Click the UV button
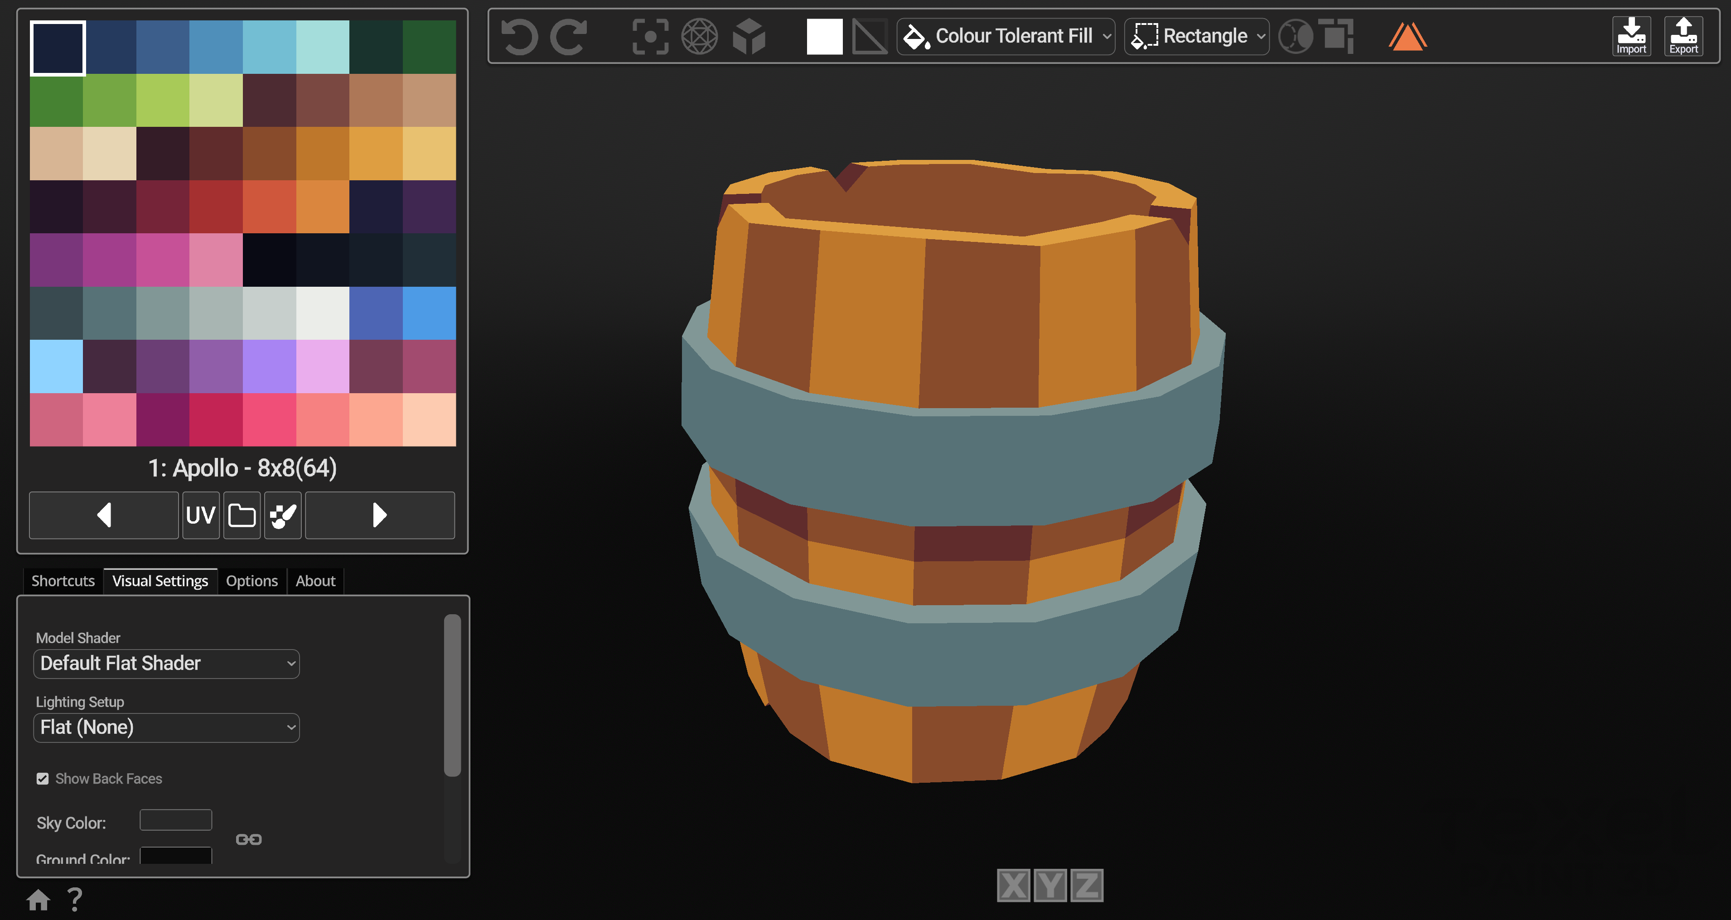 coord(200,515)
